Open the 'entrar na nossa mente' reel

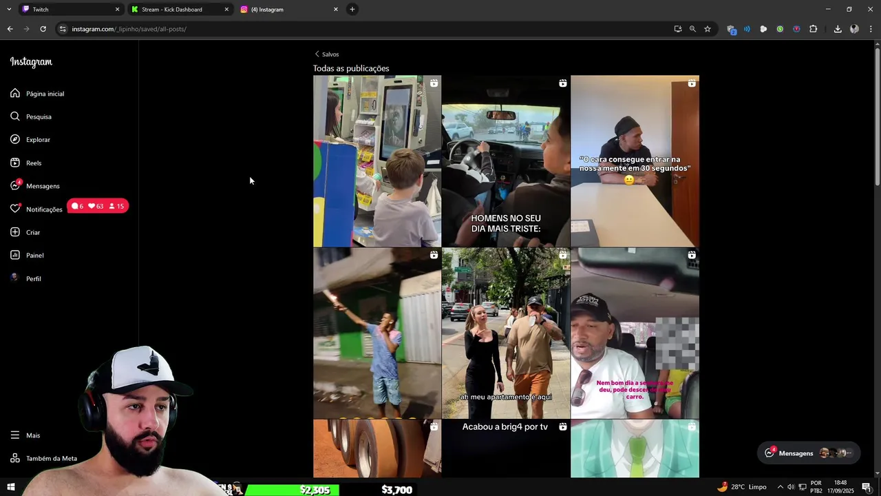pyautogui.click(x=635, y=161)
